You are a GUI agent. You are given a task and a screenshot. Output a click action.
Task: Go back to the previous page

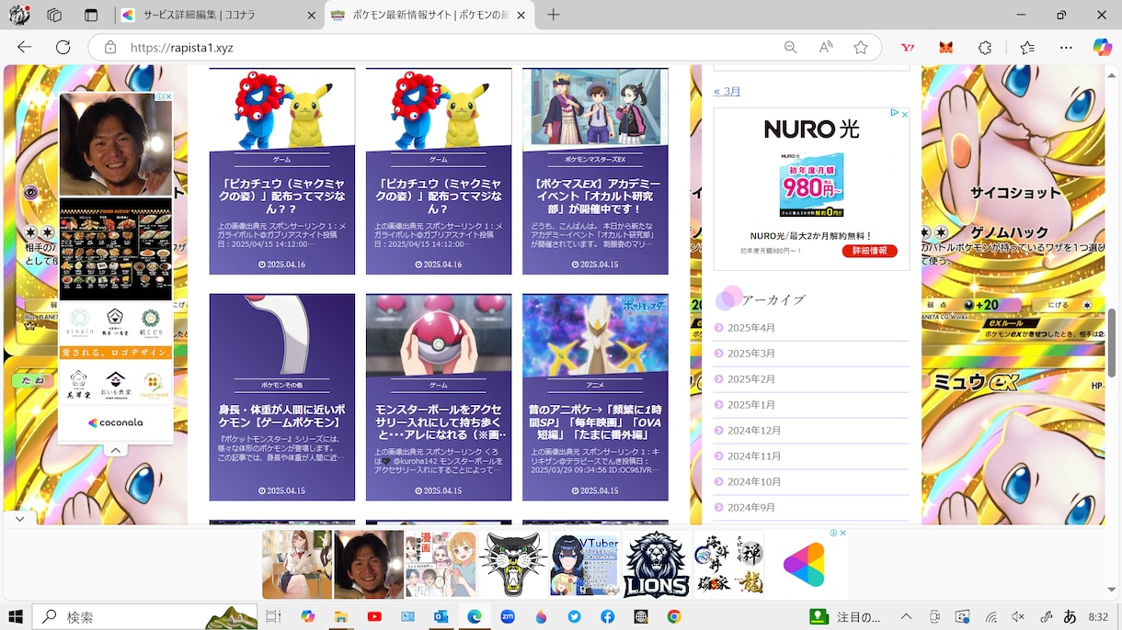pyautogui.click(x=25, y=47)
